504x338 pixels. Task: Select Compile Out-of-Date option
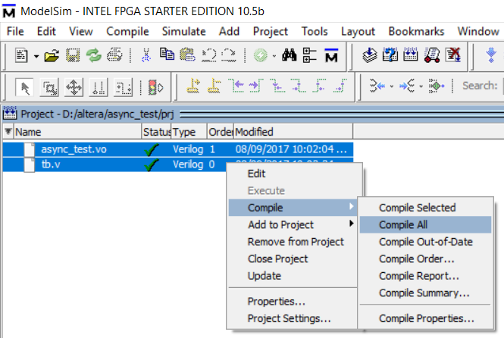(x=425, y=242)
